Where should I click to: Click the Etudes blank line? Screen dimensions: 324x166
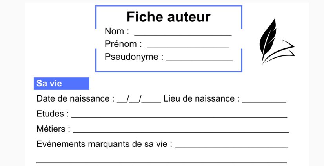coord(179,117)
